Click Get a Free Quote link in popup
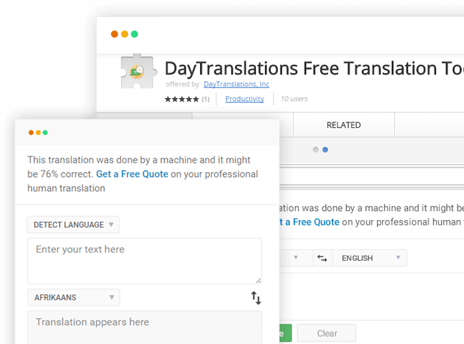 (132, 174)
